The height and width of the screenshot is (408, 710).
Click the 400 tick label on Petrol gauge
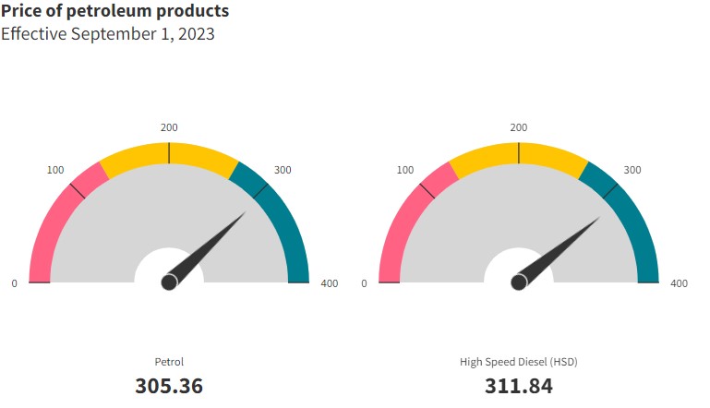tap(329, 283)
